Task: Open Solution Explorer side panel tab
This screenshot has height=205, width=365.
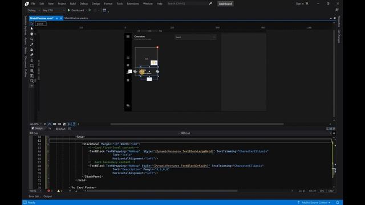Action: (x=26, y=25)
